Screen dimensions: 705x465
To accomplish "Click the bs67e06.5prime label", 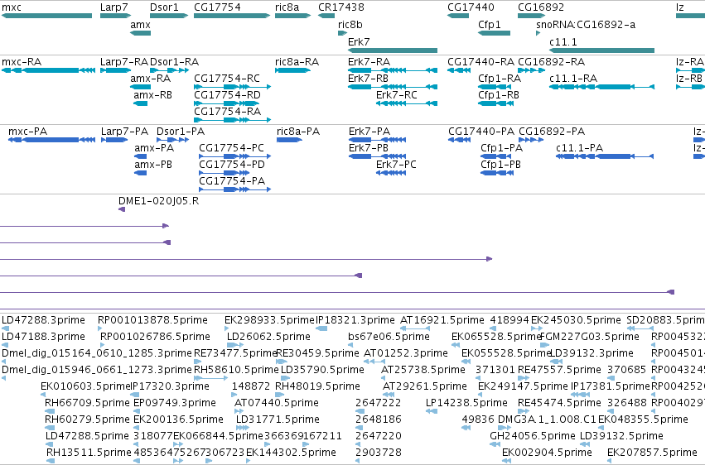I will coord(389,337).
